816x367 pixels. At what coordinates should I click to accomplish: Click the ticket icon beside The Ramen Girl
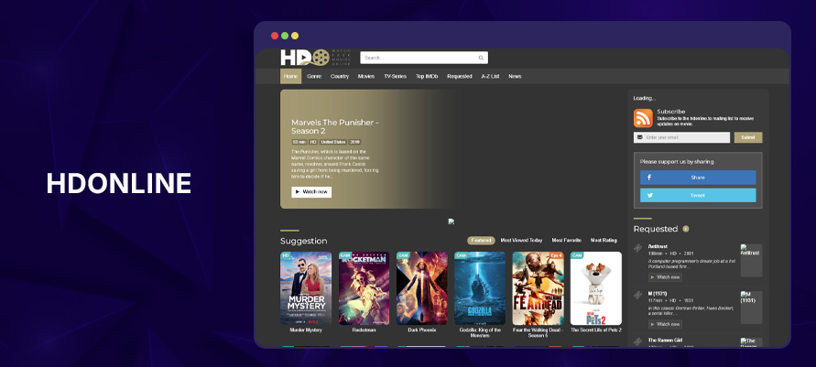638,341
